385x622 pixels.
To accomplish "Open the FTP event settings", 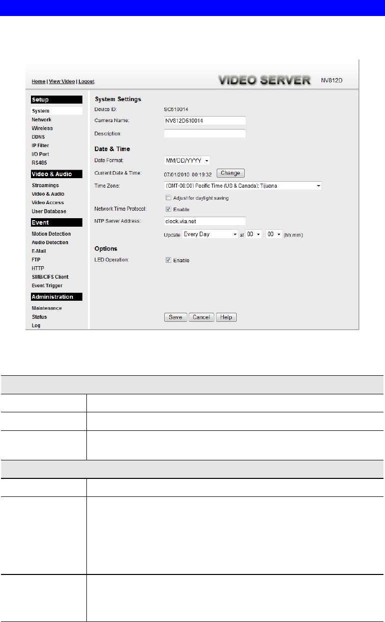I will click(x=36, y=260).
